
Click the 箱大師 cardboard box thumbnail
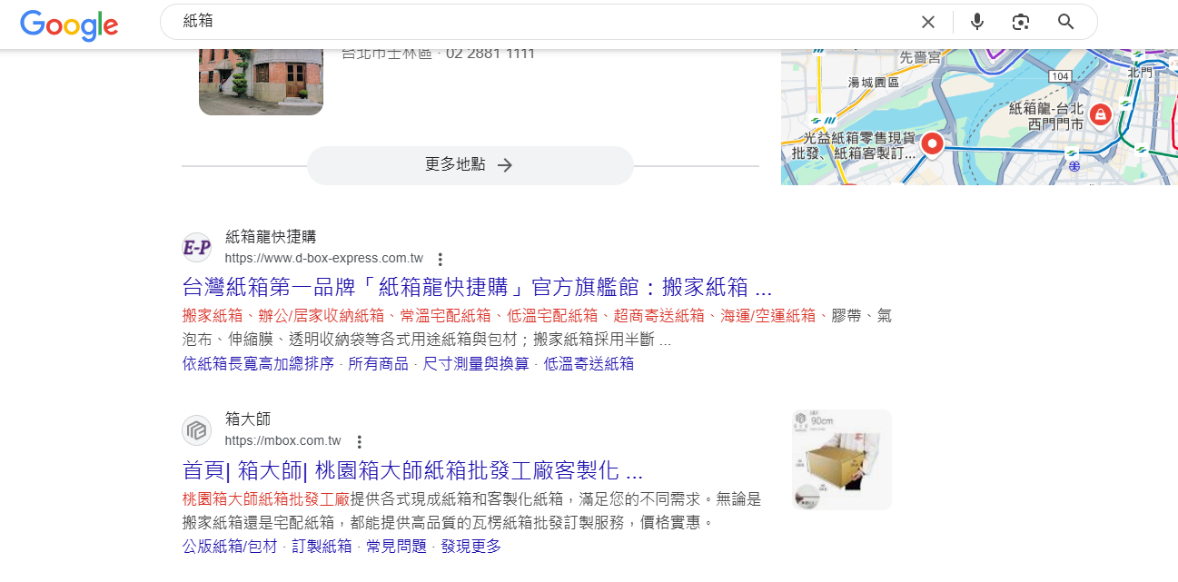(842, 459)
